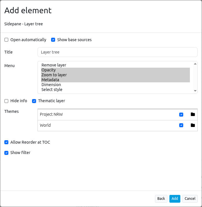Uncheck Show base sources

(x=53, y=40)
